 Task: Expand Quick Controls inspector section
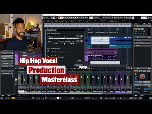coord(7,73)
